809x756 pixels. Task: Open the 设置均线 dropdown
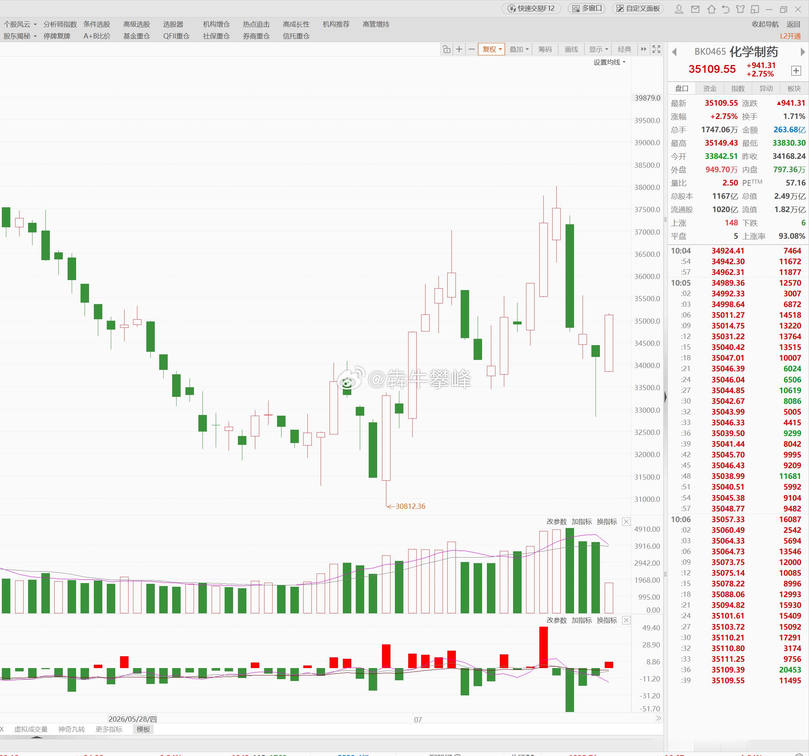point(609,62)
